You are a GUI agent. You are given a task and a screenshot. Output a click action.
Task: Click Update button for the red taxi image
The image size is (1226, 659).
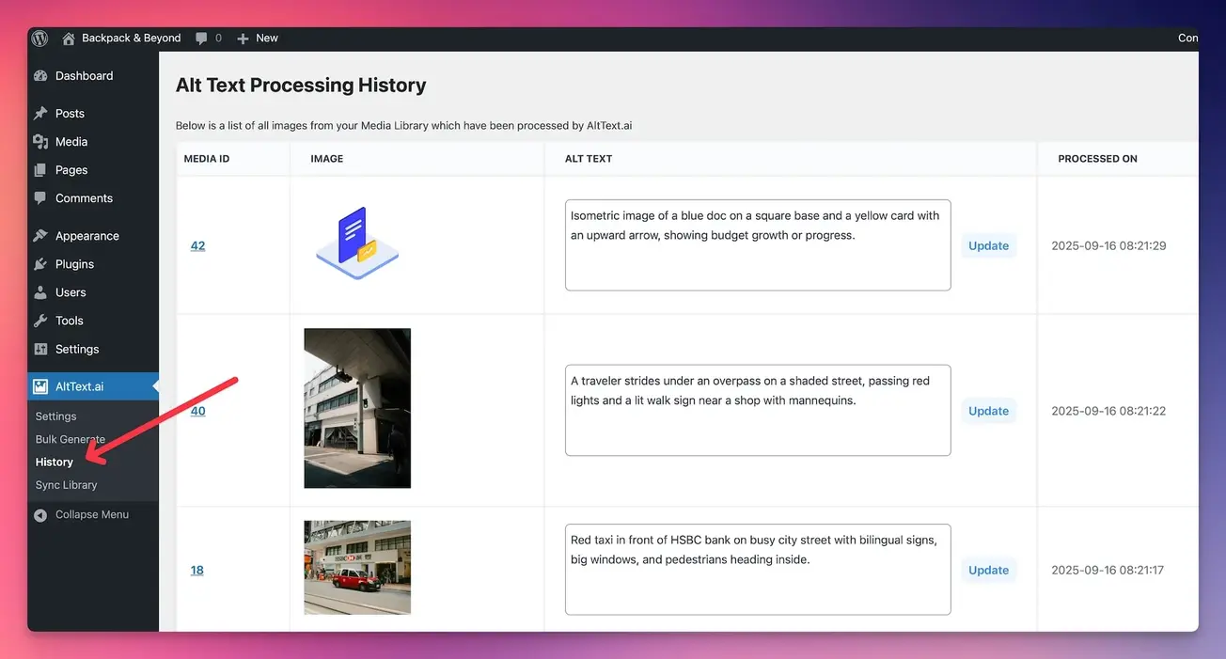click(988, 570)
